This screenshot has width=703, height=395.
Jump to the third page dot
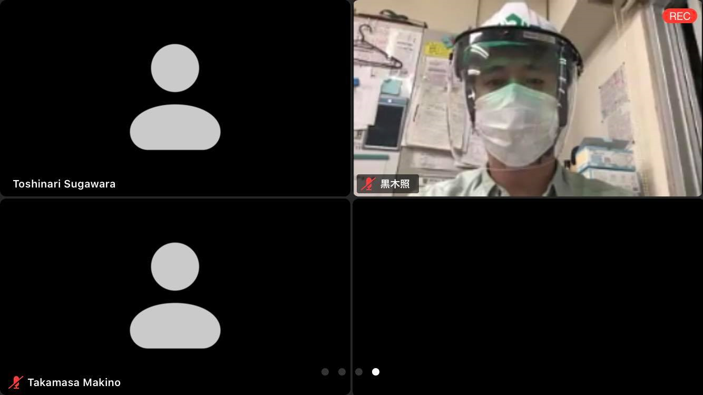[x=359, y=372]
